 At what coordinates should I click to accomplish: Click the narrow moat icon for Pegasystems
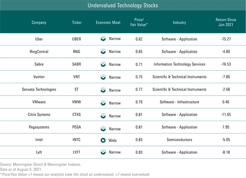[x=103, y=128]
